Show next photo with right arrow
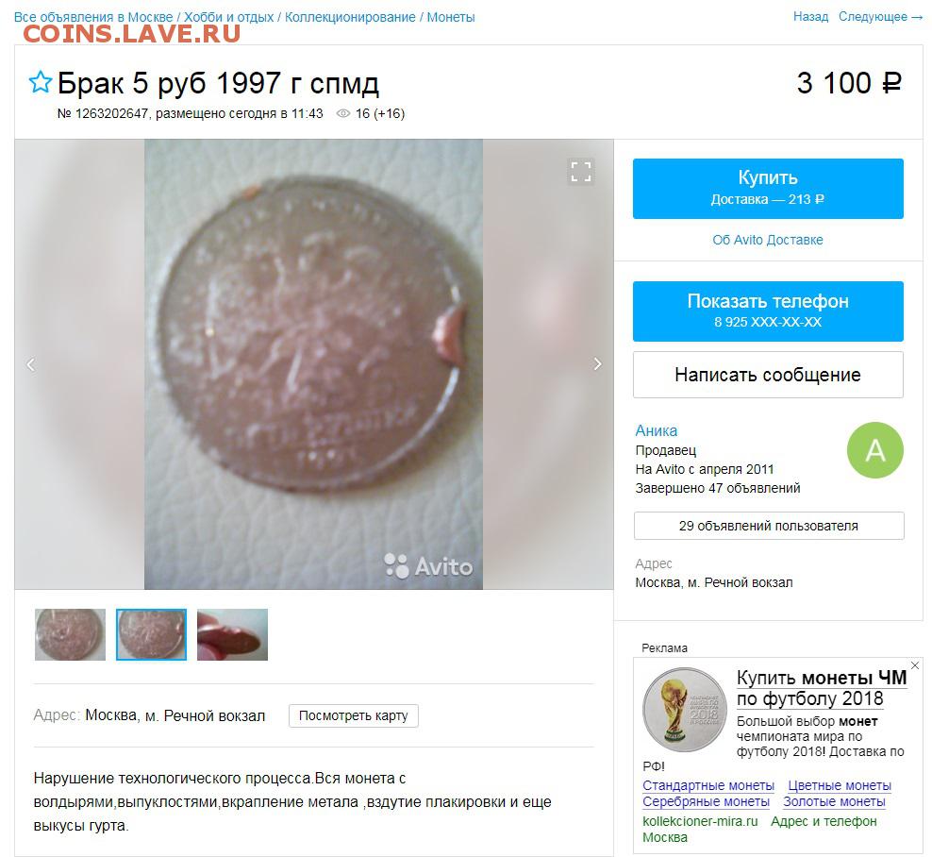Viewport: 932px width, 857px height. (x=597, y=364)
